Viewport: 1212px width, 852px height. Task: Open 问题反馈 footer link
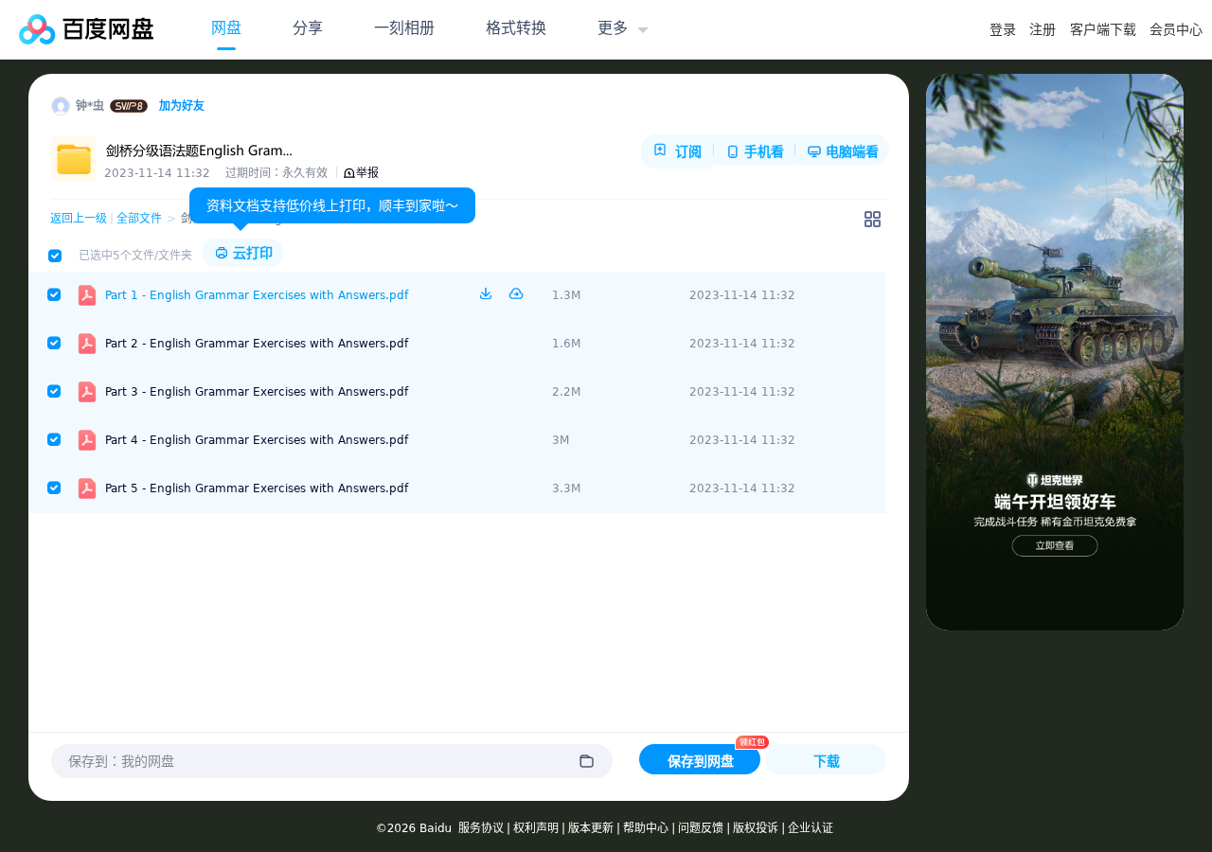(x=701, y=828)
